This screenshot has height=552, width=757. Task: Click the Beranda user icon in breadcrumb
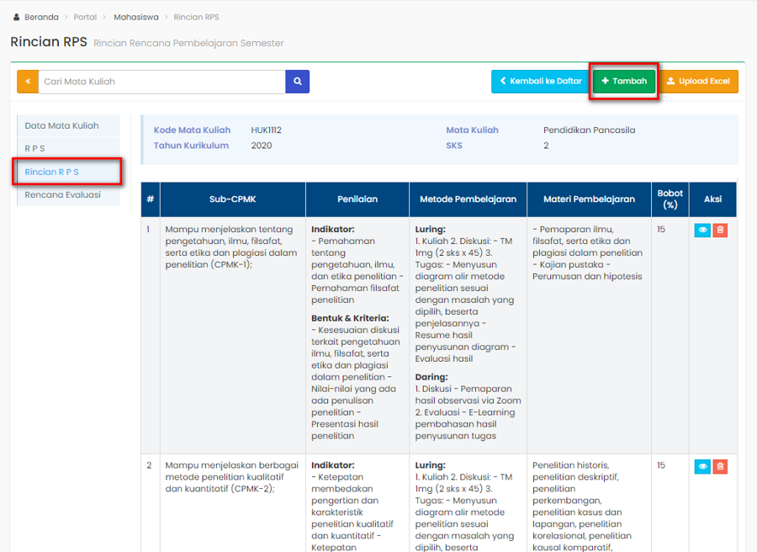pyautogui.click(x=17, y=17)
